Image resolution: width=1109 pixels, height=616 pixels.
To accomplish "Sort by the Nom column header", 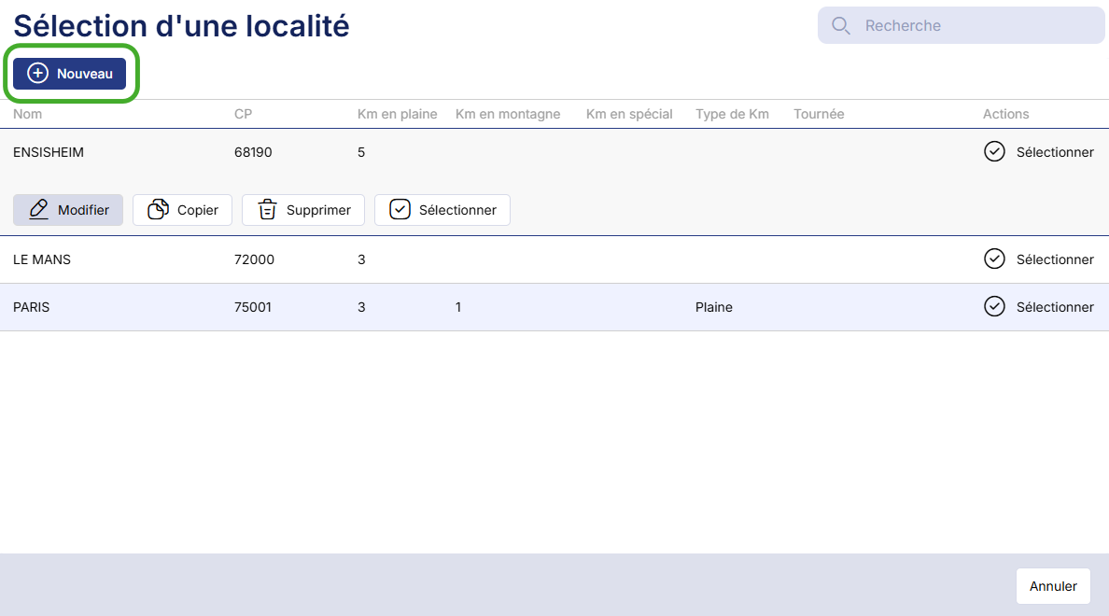I will (x=28, y=114).
